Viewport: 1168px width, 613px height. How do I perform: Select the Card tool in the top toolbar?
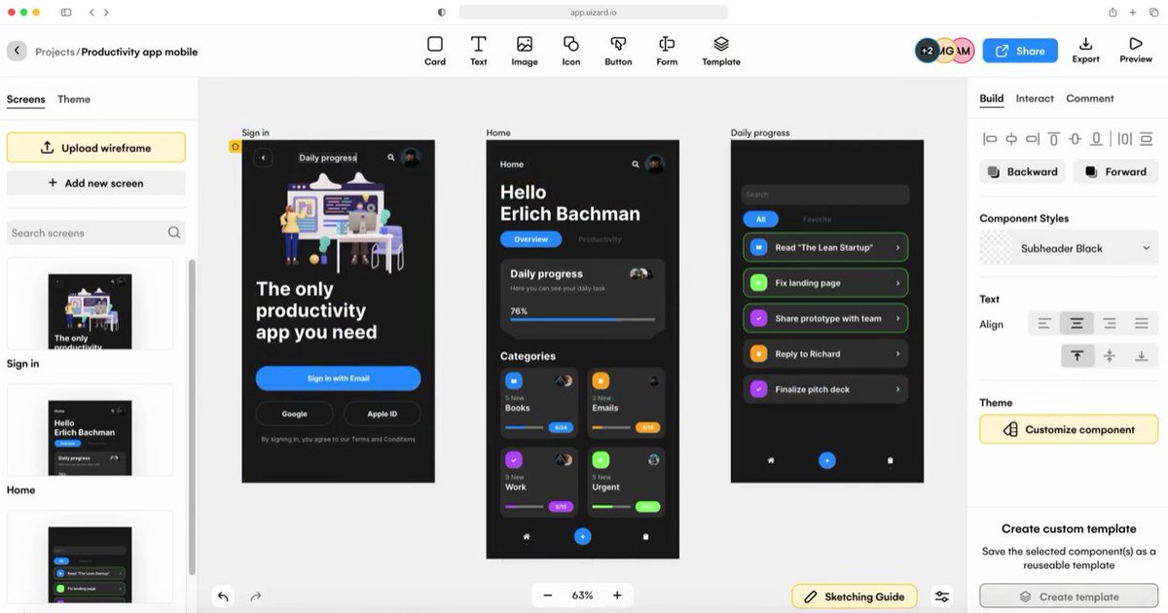435,49
